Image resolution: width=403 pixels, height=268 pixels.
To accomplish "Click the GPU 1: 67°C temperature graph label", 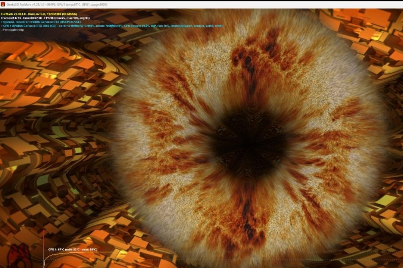I will tap(73, 249).
